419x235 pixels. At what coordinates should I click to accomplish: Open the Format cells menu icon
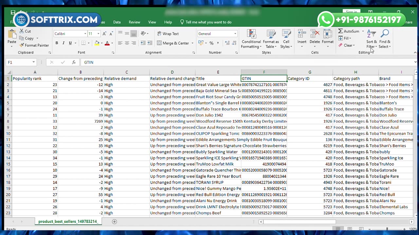click(327, 34)
